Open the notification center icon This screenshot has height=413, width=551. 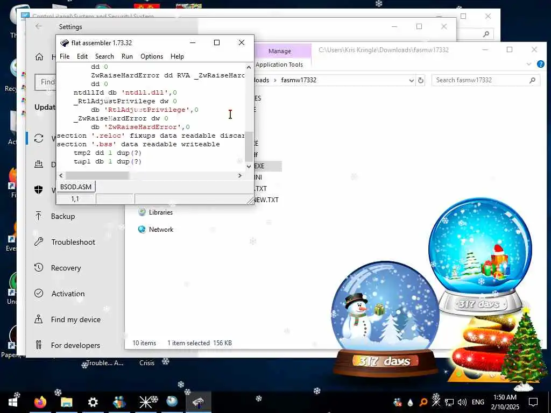coord(533,402)
